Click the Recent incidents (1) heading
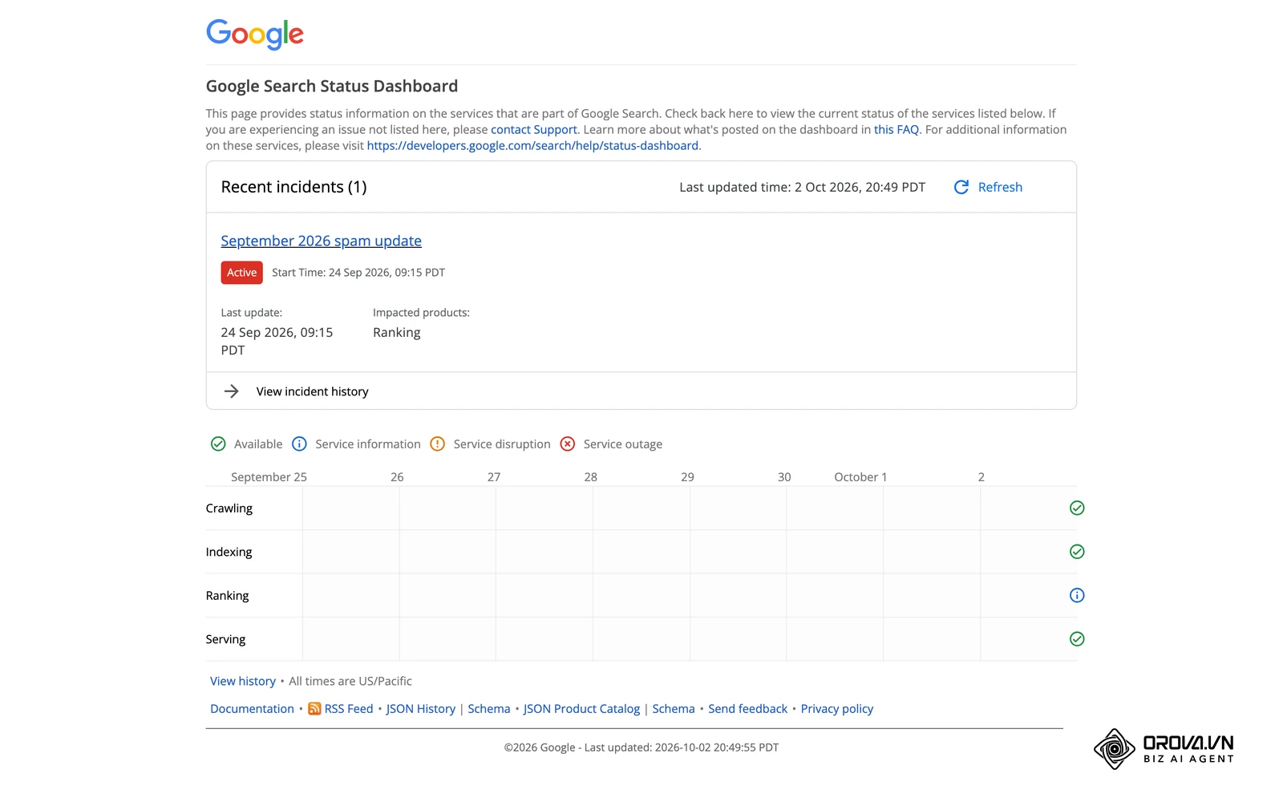Viewport: 1283px width, 802px height. [x=293, y=187]
